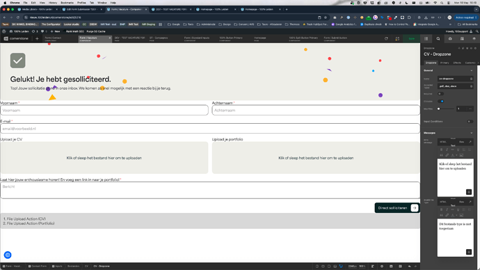
Task: Toggle bold in the Idle Message editor
Action: pyautogui.click(x=441, y=150)
